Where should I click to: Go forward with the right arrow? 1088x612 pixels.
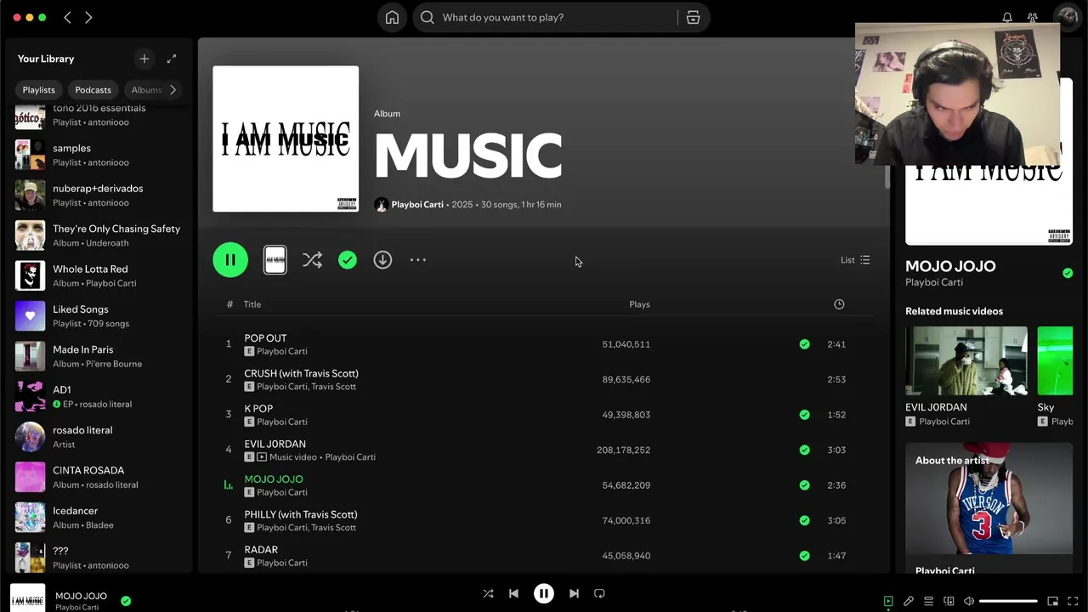point(88,17)
